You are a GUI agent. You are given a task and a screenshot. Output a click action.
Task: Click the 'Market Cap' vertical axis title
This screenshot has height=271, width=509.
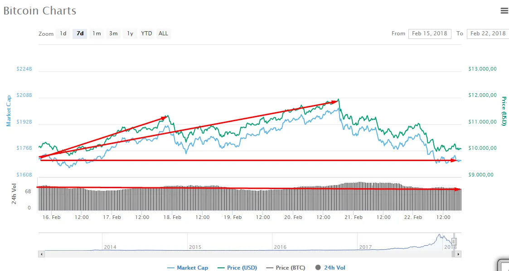pos(9,111)
